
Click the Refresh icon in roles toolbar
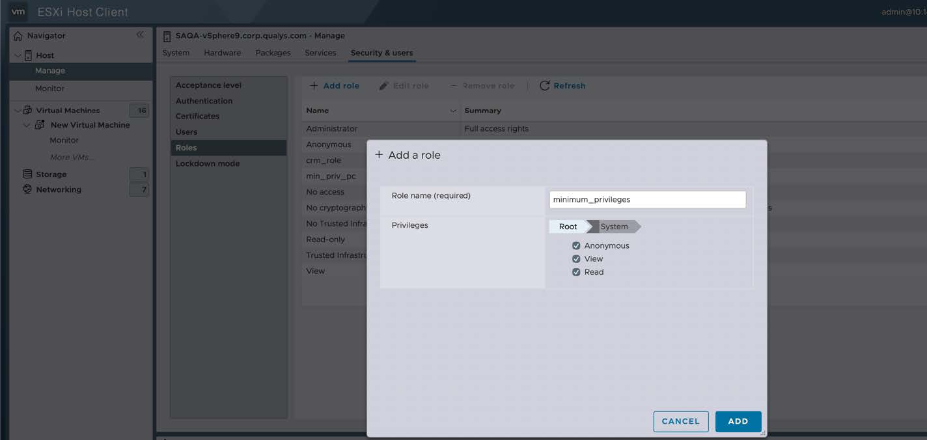[x=545, y=86]
